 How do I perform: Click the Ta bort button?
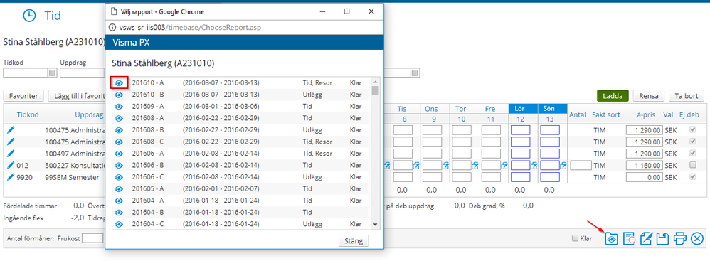tap(687, 96)
